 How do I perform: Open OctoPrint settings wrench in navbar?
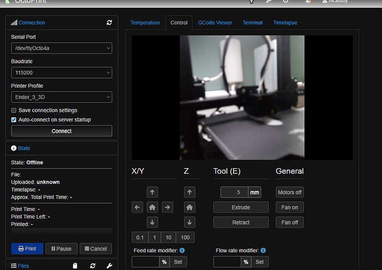[x=269, y=1]
